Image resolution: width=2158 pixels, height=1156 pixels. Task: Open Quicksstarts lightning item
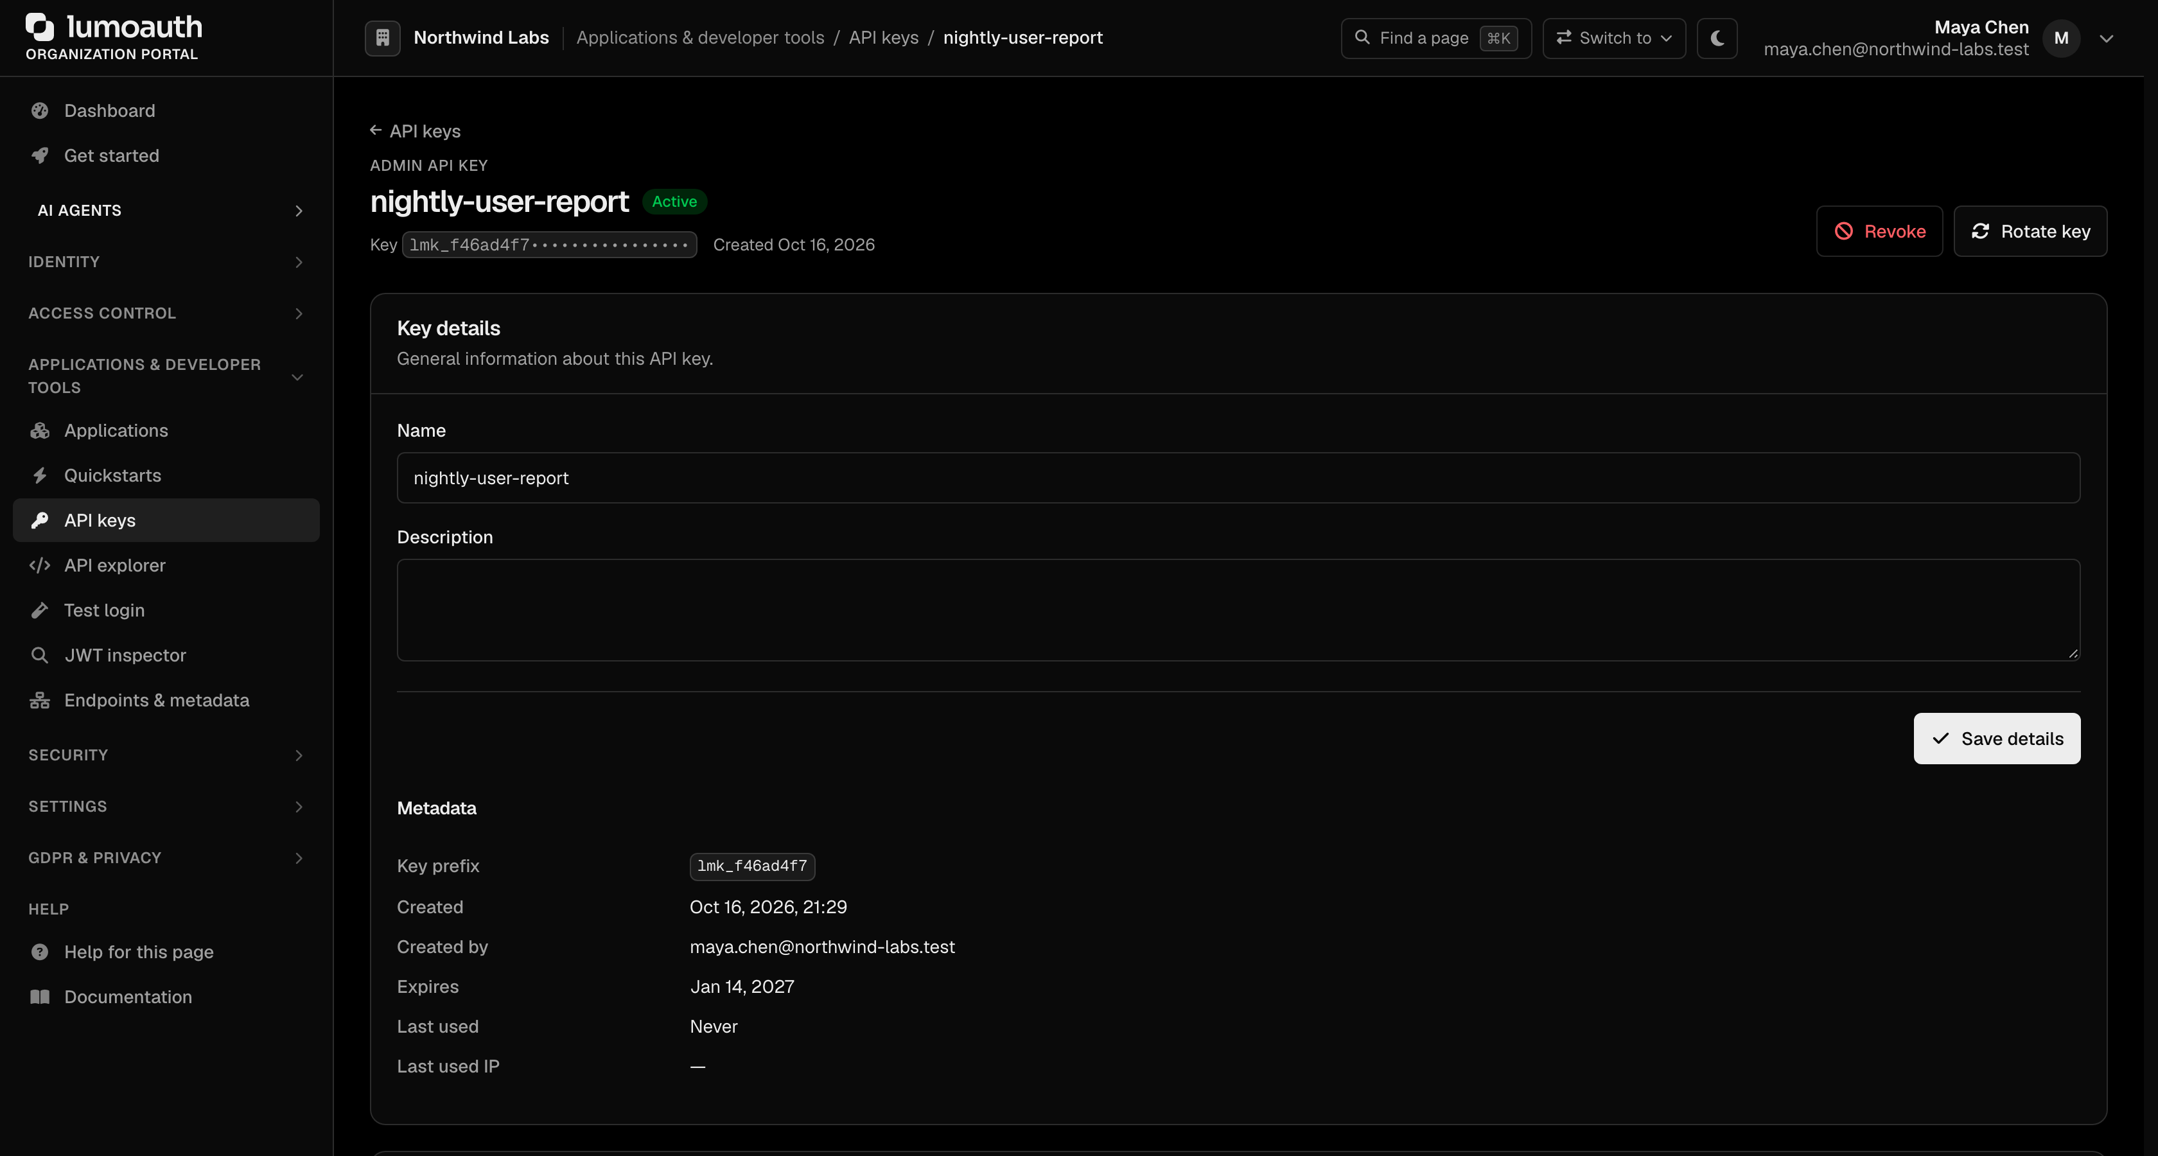[166, 476]
